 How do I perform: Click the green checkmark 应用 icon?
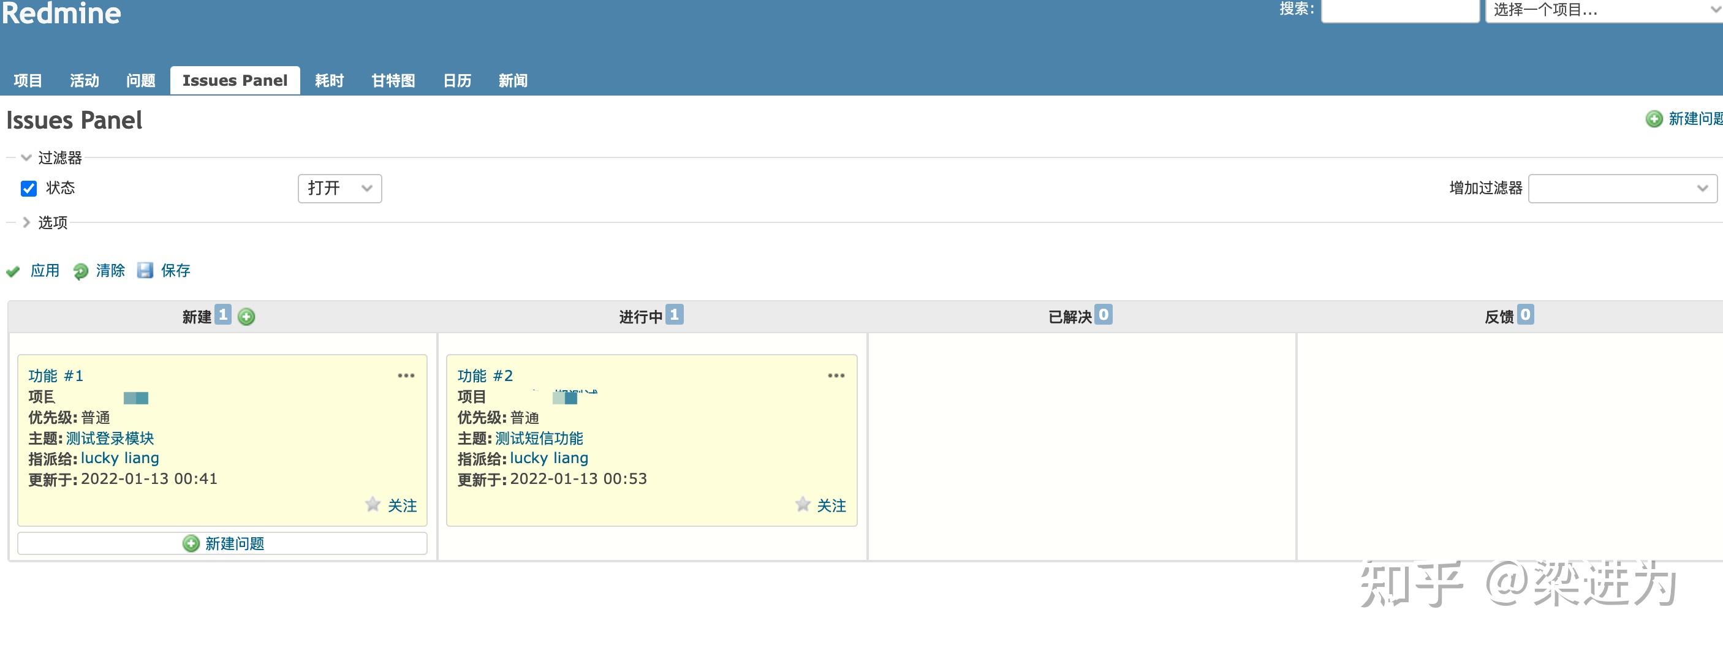click(13, 271)
